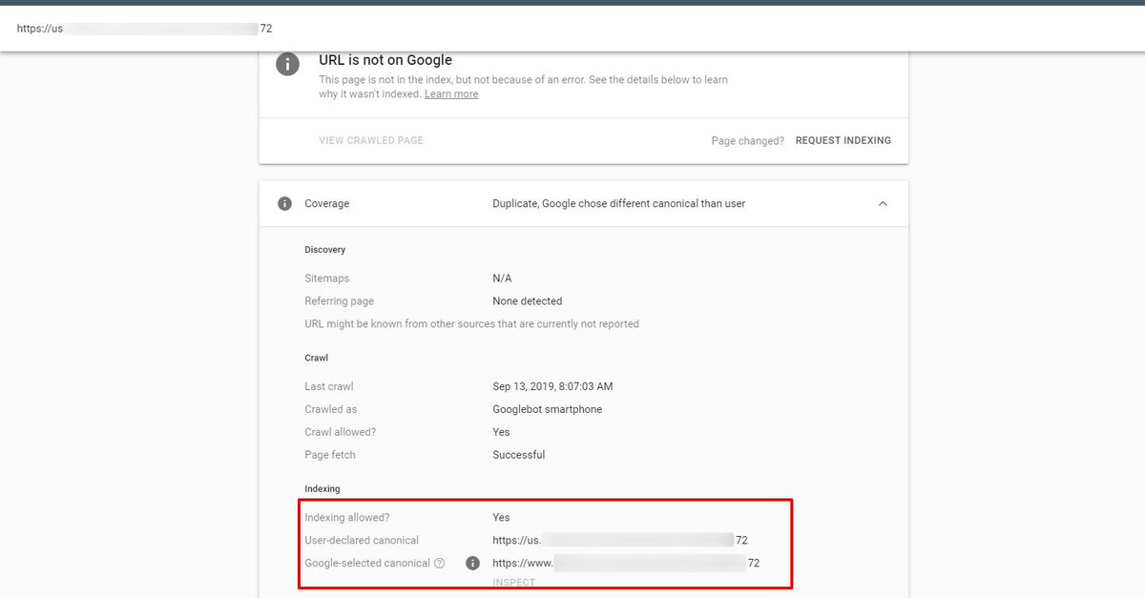The width and height of the screenshot is (1145, 598).
Task: Click the Sitemaps "N/A" value
Action: click(x=502, y=278)
